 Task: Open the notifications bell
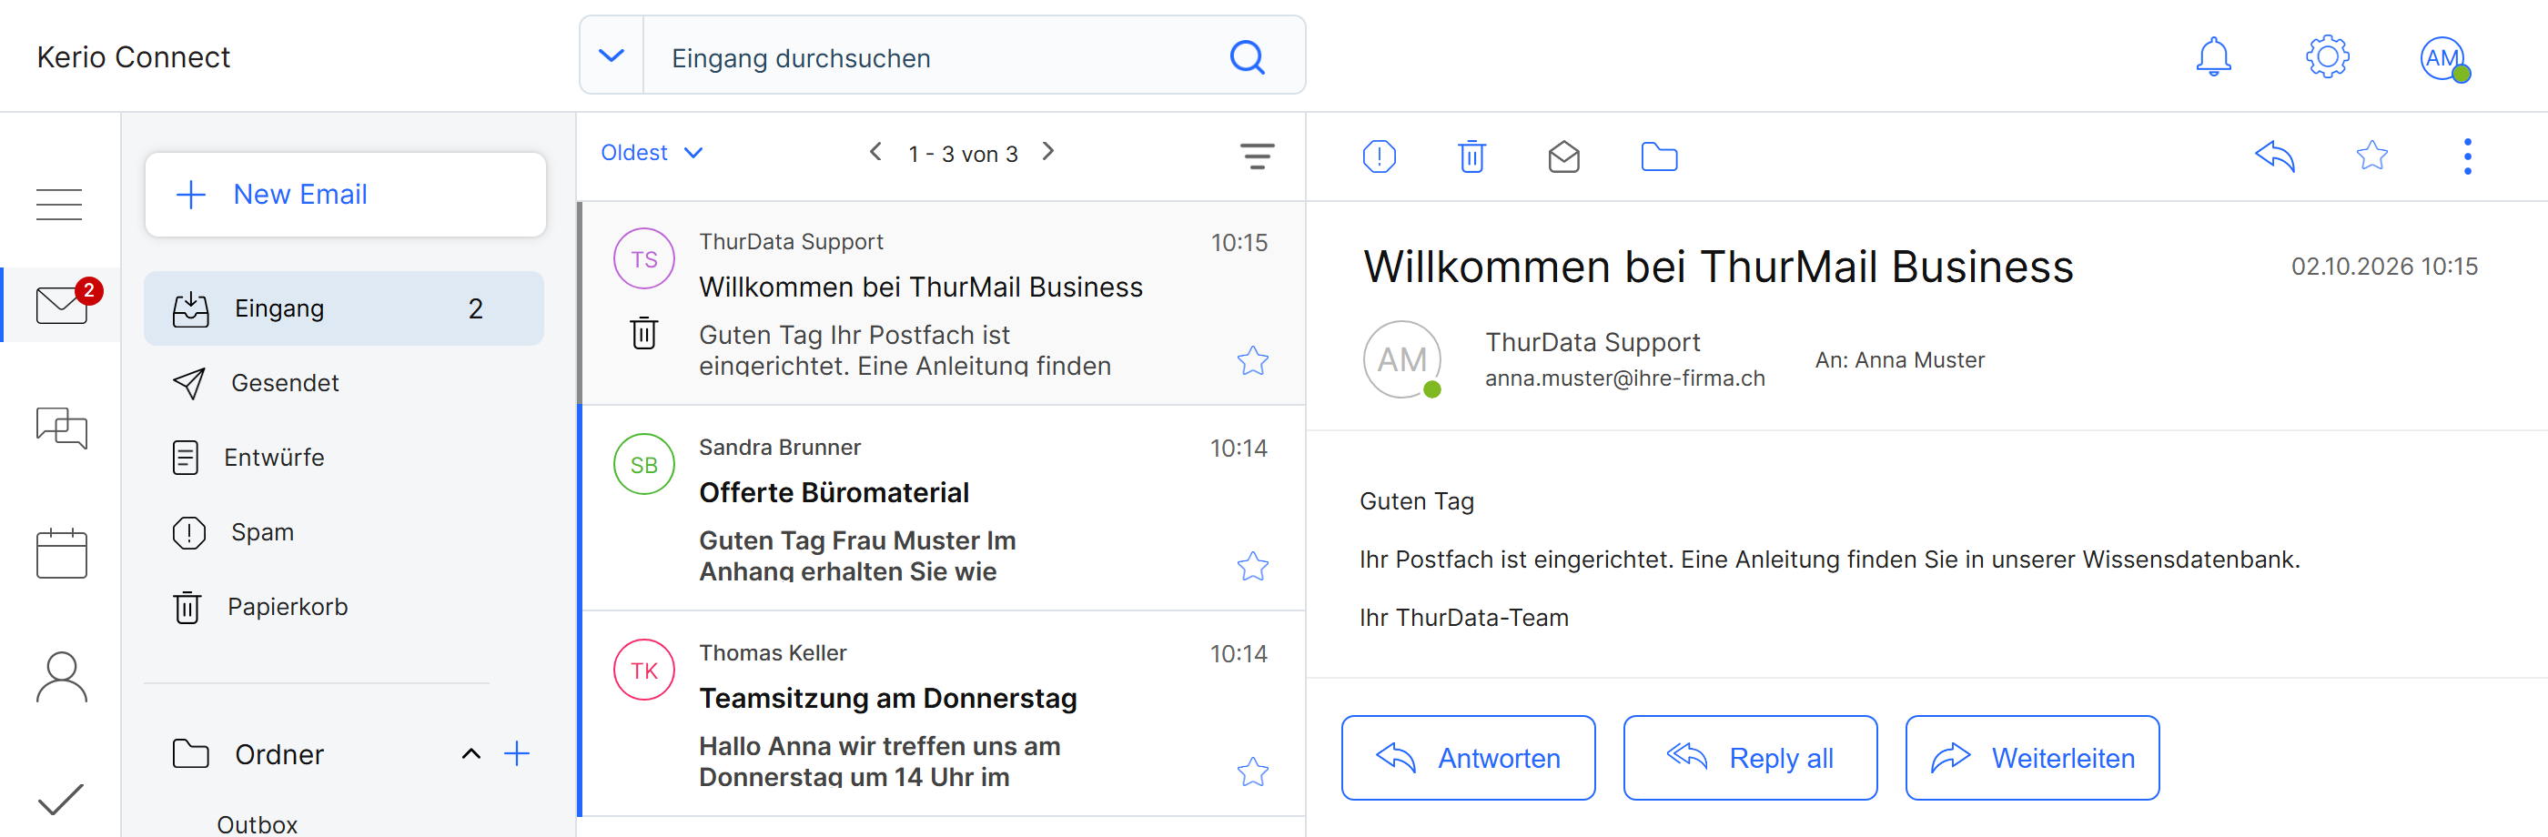(2213, 56)
